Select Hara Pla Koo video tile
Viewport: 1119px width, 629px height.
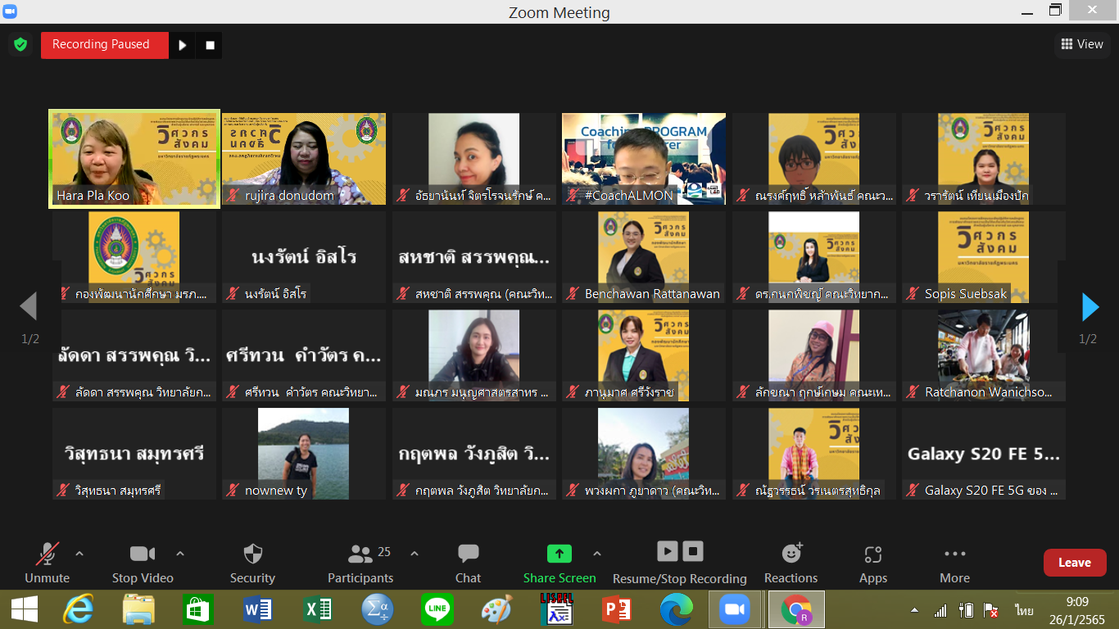pyautogui.click(x=134, y=159)
